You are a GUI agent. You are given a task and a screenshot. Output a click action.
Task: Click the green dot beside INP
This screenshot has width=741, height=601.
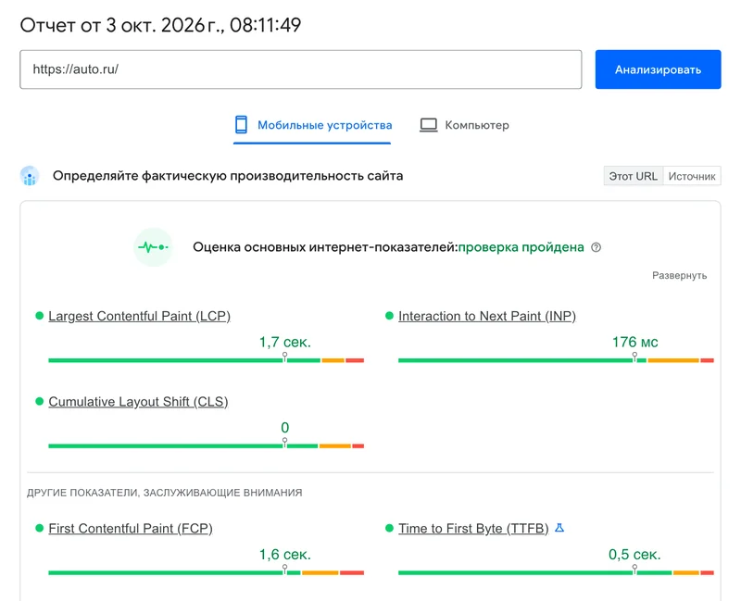(389, 316)
